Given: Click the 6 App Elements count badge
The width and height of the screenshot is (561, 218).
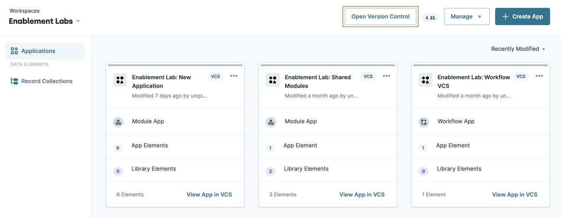Looking at the screenshot, I should pyautogui.click(x=118, y=148).
